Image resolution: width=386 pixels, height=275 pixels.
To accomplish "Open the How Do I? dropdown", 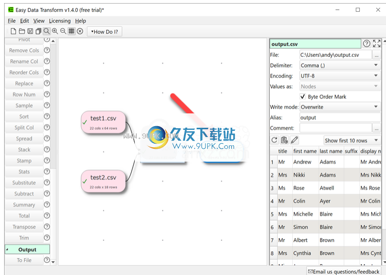I will point(105,32).
